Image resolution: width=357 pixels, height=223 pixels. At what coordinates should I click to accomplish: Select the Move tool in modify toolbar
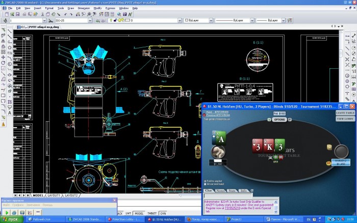click(3, 58)
